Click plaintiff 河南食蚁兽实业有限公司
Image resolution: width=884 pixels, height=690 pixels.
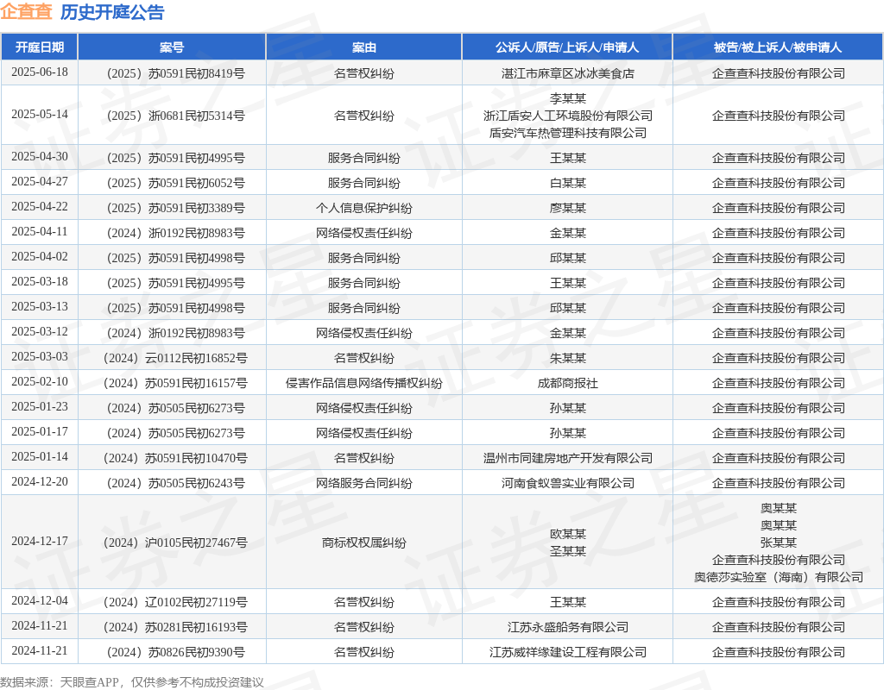(568, 483)
